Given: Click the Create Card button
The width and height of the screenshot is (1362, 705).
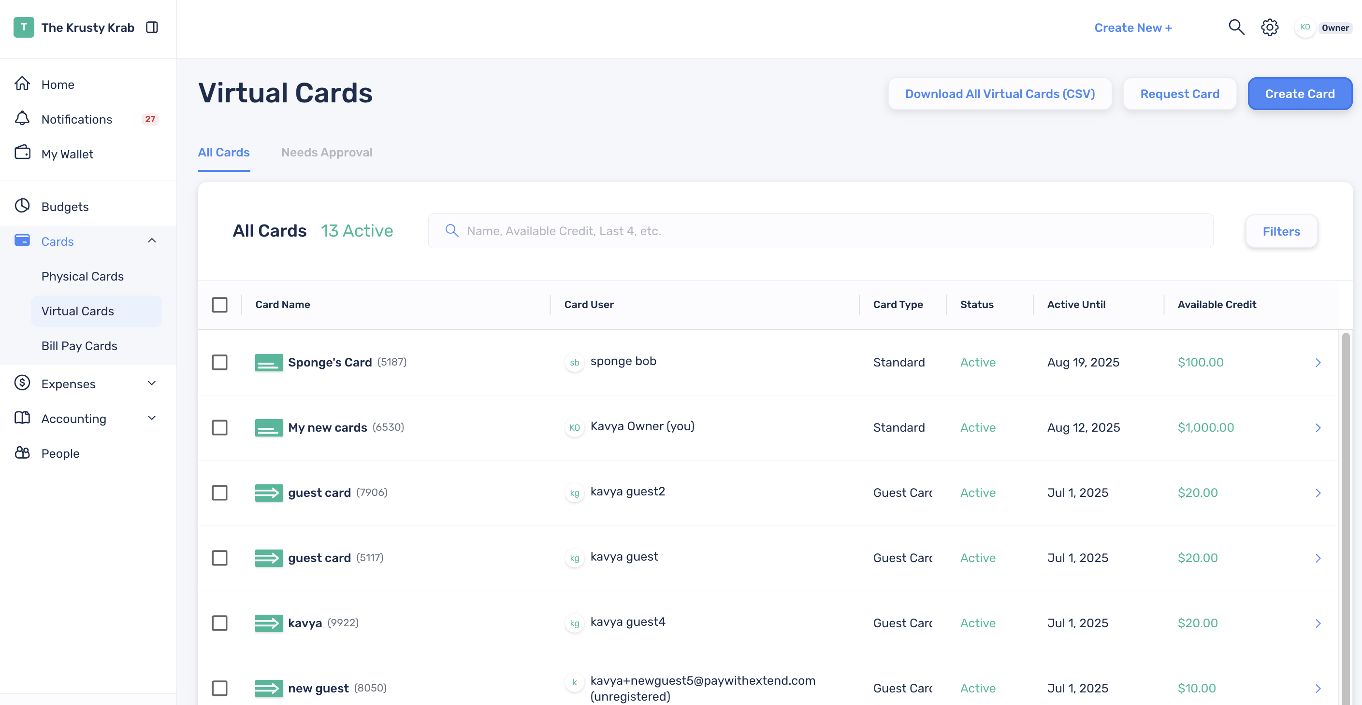Looking at the screenshot, I should click(1300, 94).
